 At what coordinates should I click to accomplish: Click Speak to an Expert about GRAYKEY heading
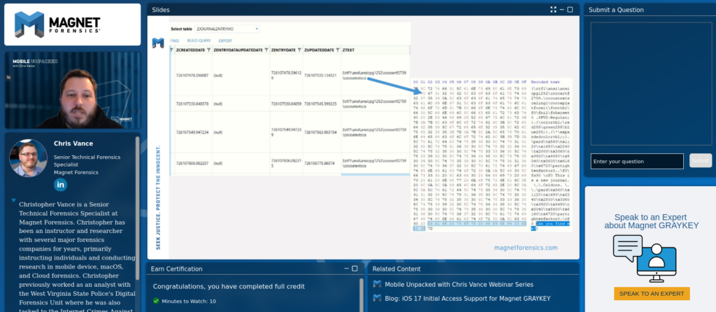click(x=651, y=221)
